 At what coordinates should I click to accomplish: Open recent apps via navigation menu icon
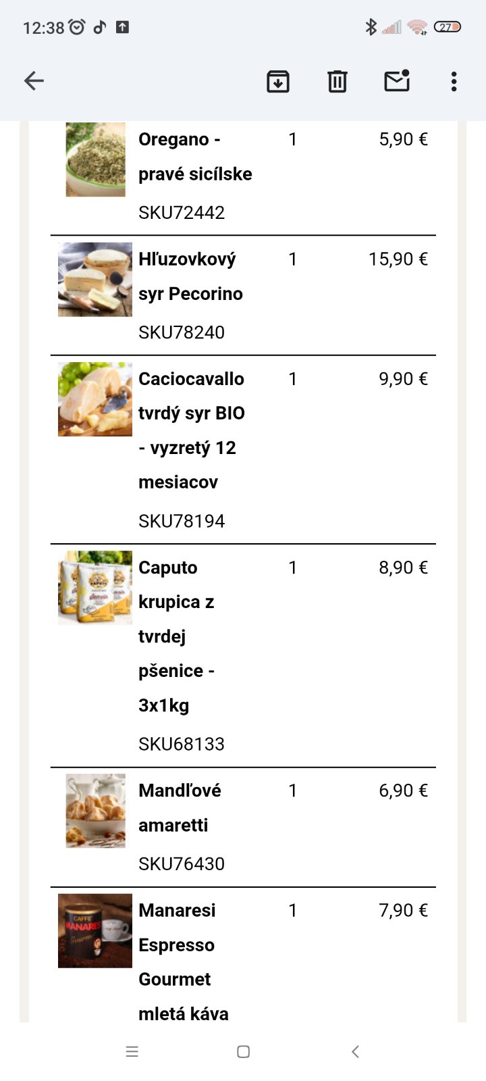click(132, 1051)
